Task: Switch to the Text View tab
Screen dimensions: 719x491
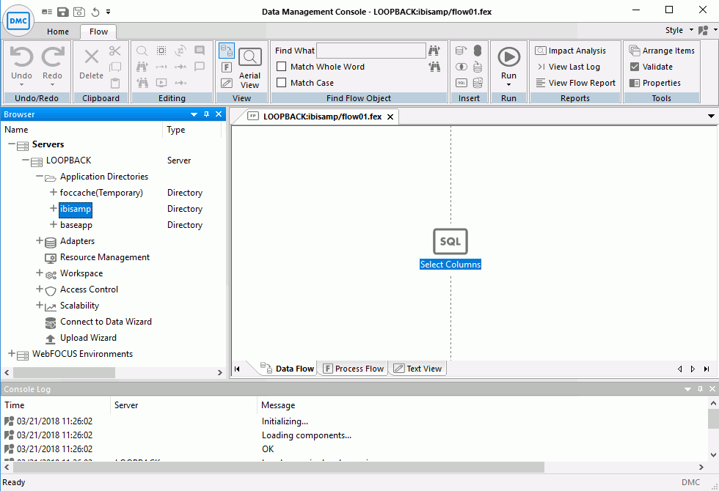Action: point(417,369)
